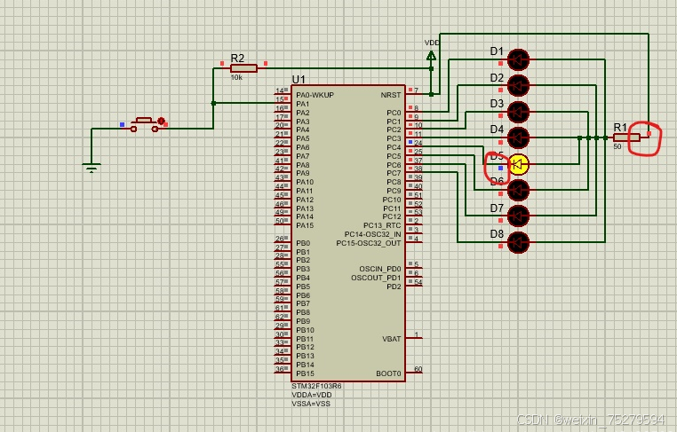This screenshot has width=677, height=432.
Task: Click pin number 7 beside NRST
Action: click(416, 90)
